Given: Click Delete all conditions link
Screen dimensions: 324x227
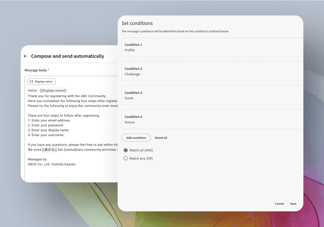Looking at the screenshot, I should pyautogui.click(x=161, y=138).
